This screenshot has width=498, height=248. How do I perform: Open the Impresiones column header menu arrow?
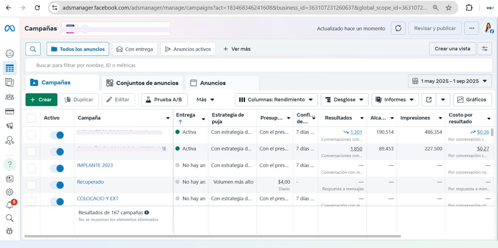pos(440,118)
